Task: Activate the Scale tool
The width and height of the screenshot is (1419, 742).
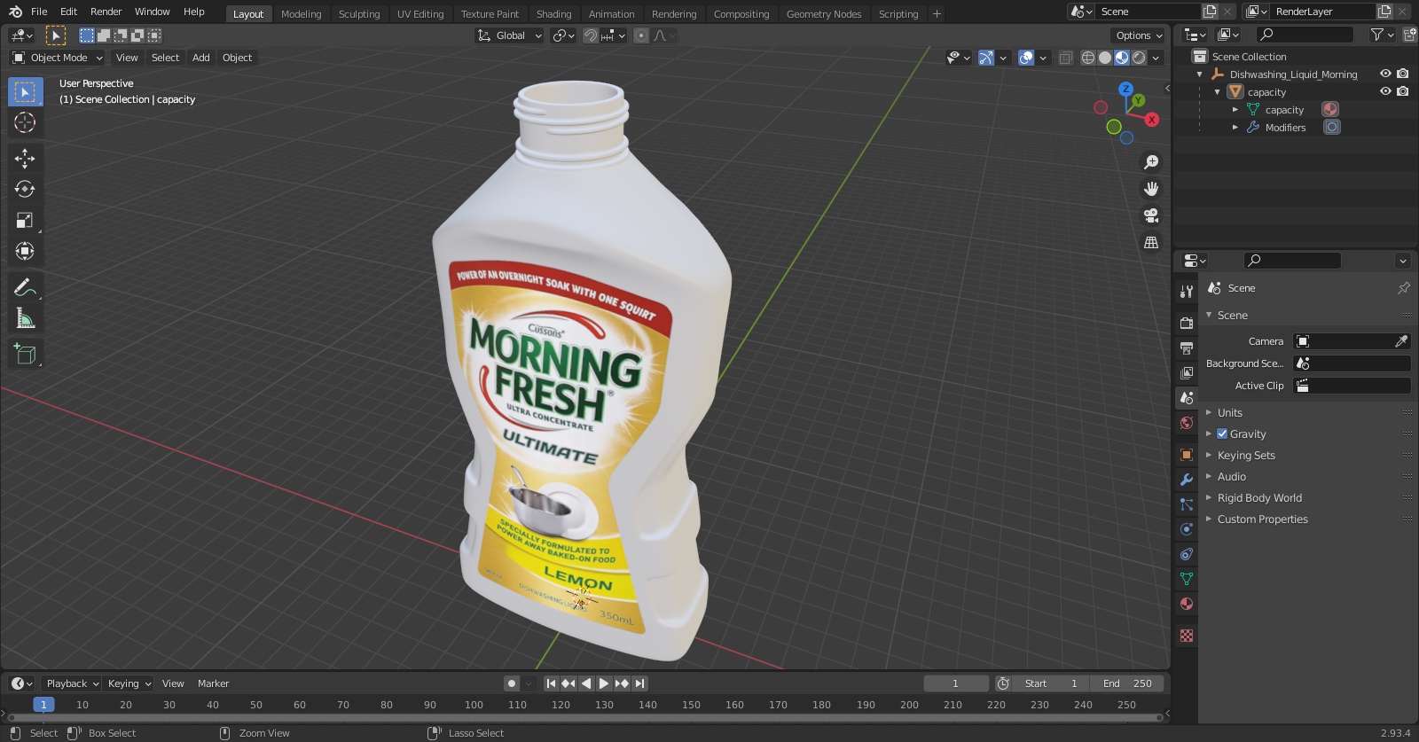Action: 25,221
